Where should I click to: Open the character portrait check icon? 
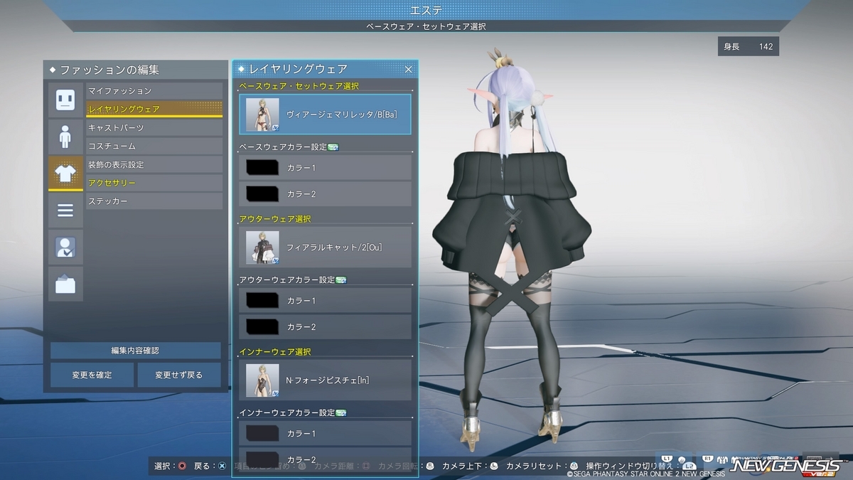pyautogui.click(x=65, y=247)
